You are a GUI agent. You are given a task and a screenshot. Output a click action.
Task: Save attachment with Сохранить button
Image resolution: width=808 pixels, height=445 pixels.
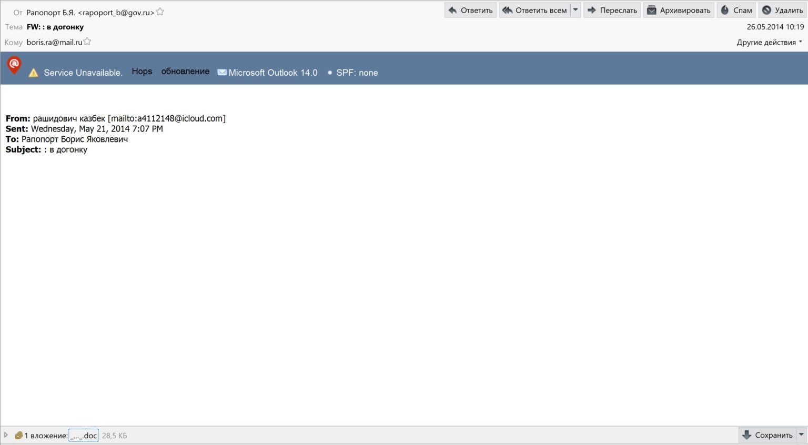767,435
